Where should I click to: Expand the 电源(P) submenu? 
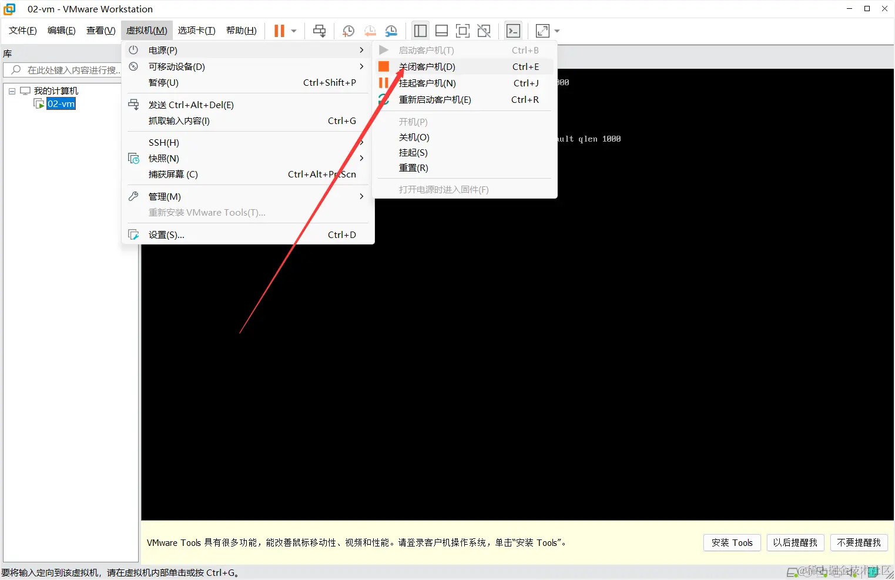click(x=247, y=50)
